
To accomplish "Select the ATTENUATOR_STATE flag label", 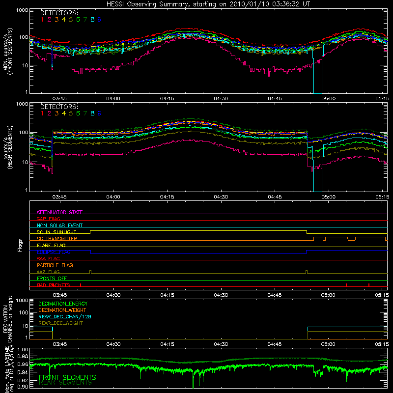I will pos(59,212).
